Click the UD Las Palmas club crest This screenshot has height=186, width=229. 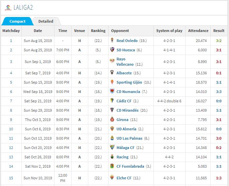[112, 138]
